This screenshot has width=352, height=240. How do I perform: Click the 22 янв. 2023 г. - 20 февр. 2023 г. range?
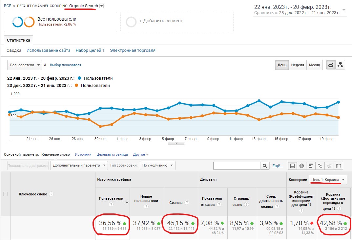point(293,7)
